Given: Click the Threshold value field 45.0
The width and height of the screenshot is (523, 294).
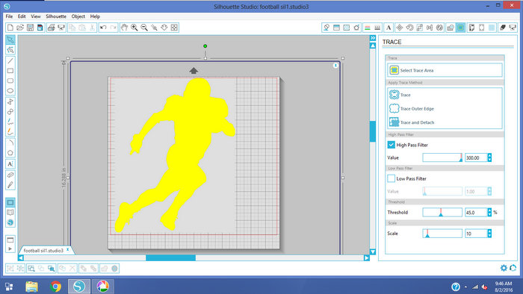Looking at the screenshot, I should point(476,213).
